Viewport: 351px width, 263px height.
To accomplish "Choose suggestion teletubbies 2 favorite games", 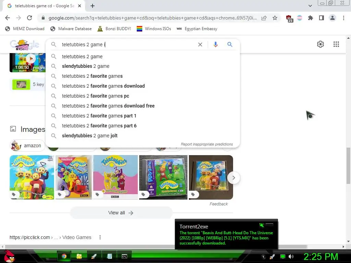I will (x=143, y=76).
